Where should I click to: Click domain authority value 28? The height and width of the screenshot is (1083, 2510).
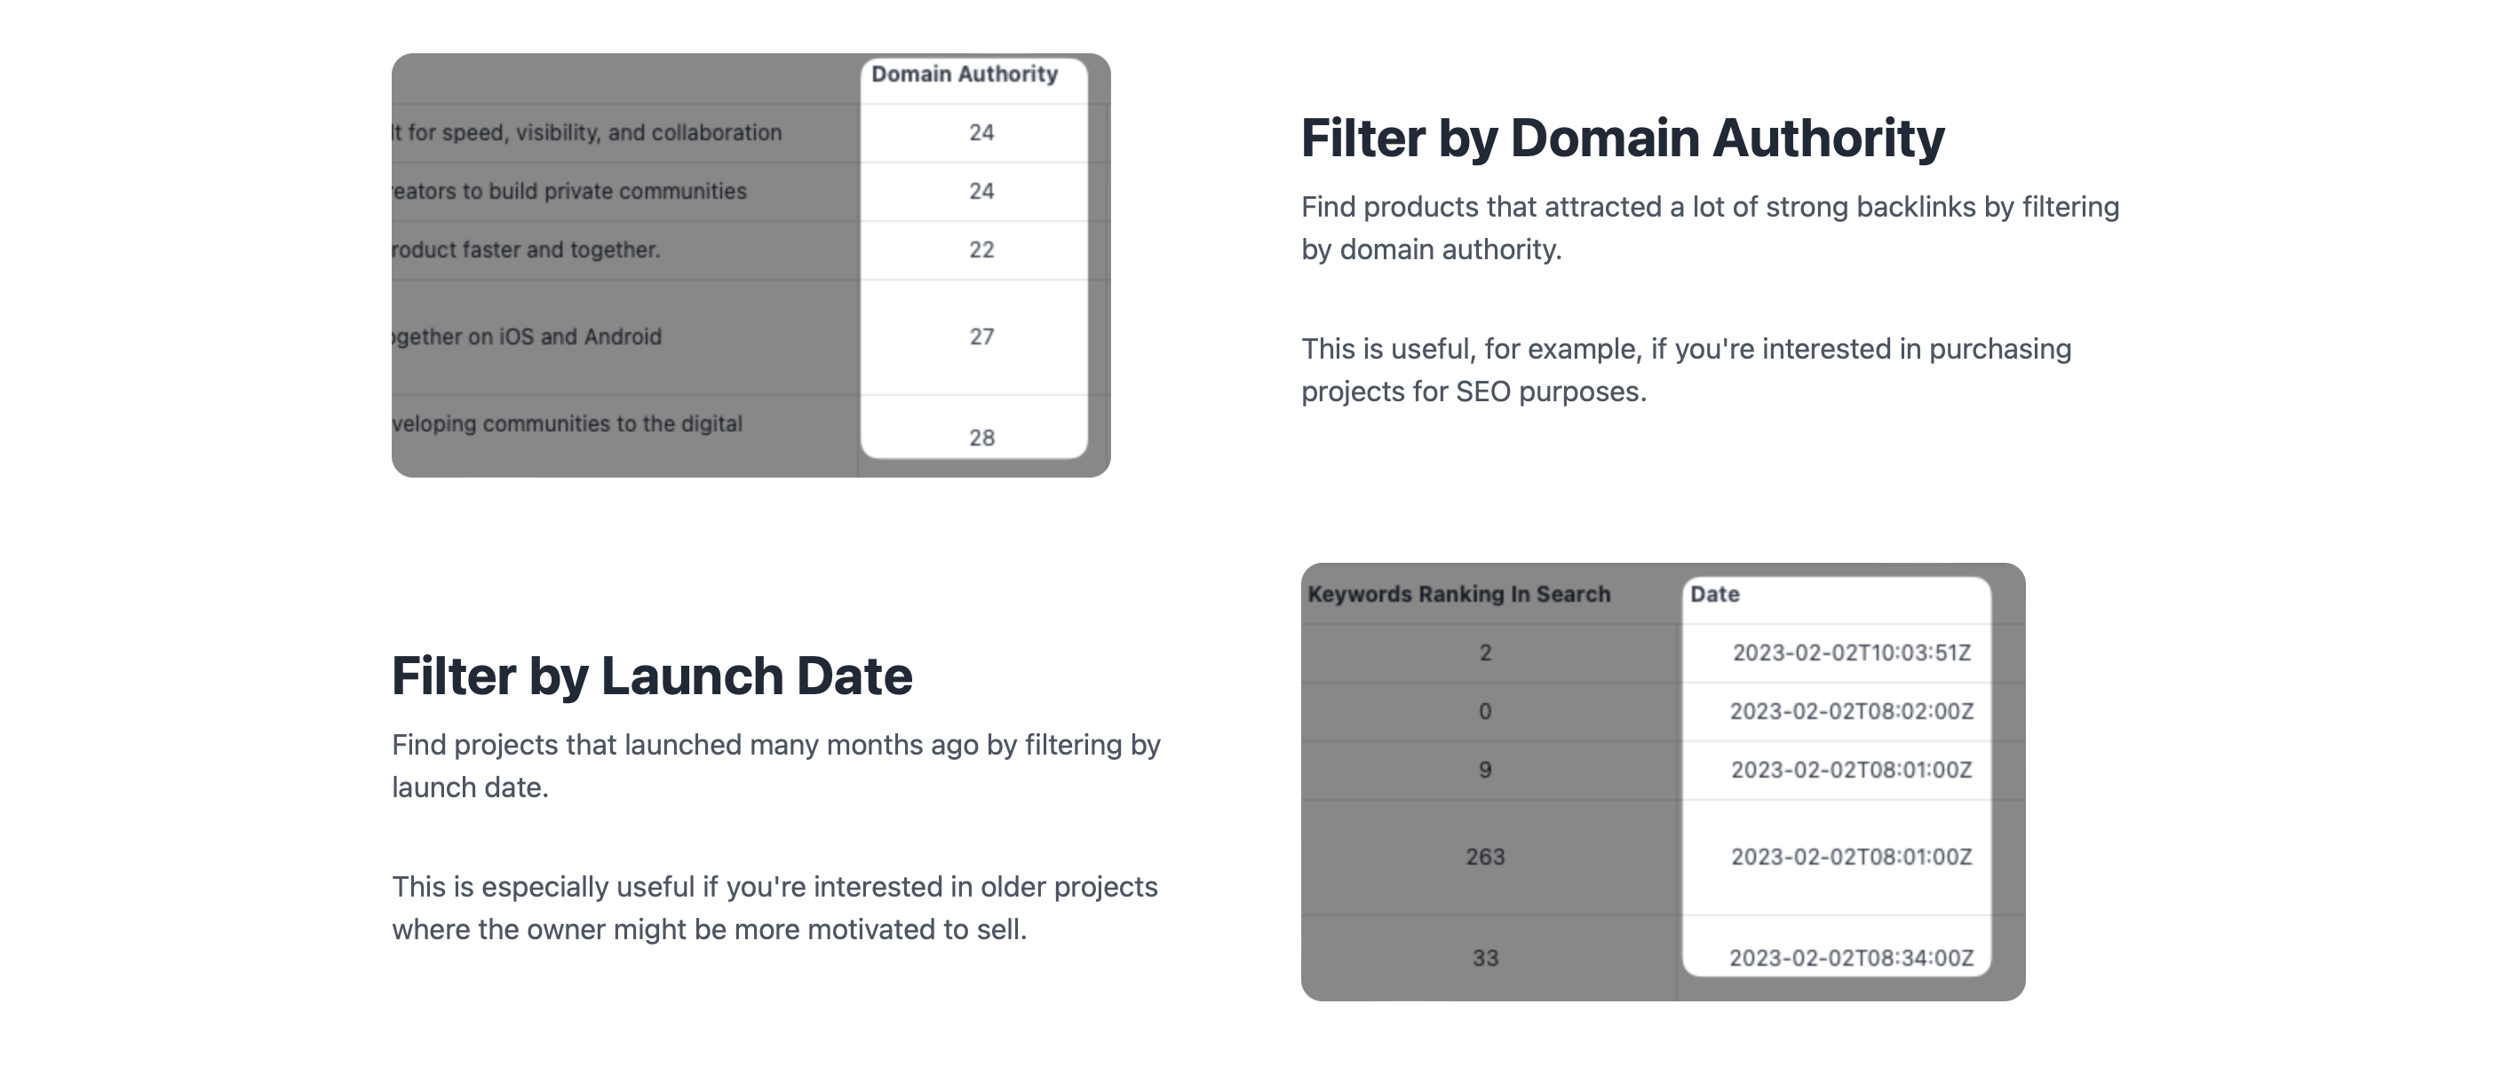click(x=981, y=439)
